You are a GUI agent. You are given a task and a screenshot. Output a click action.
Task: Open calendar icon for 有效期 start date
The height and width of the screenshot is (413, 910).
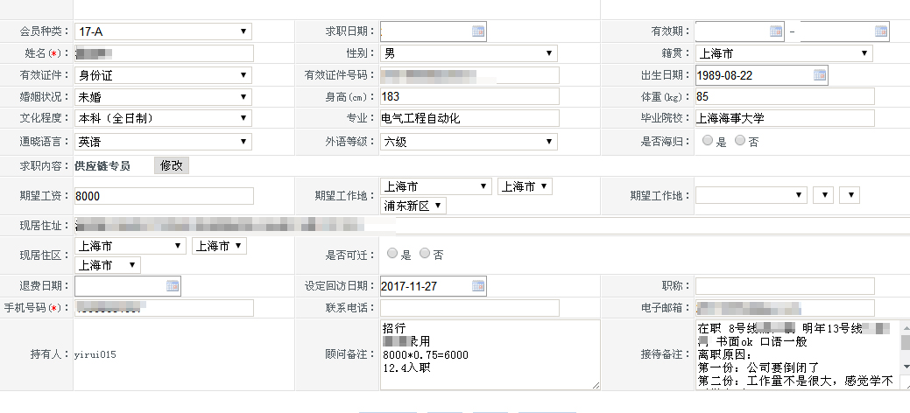point(776,31)
